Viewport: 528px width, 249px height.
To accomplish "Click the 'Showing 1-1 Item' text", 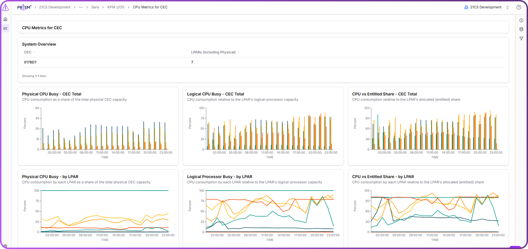I will [x=34, y=76].
